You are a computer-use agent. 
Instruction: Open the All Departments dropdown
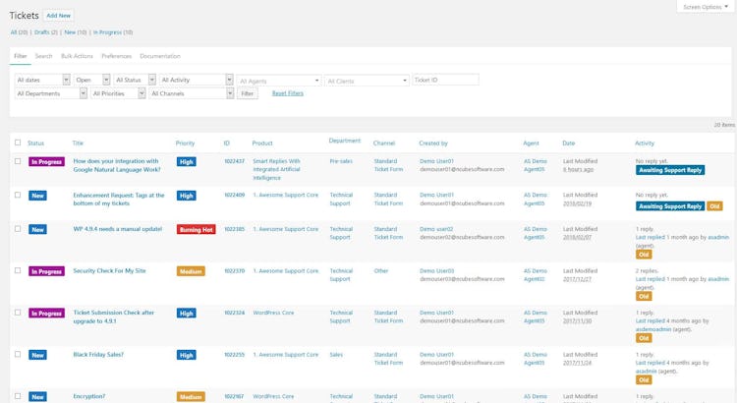point(51,93)
